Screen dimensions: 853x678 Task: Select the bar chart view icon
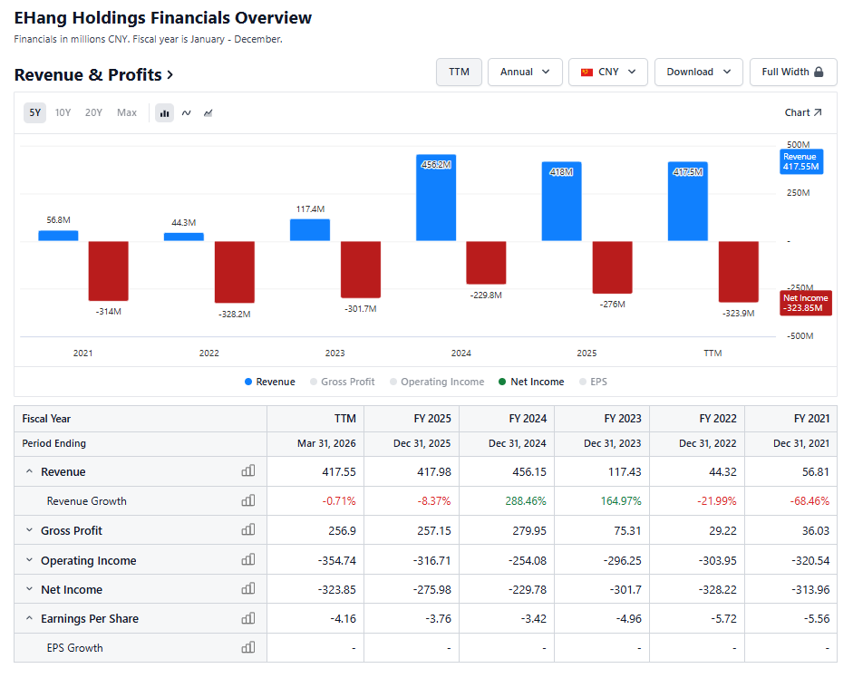(x=164, y=113)
